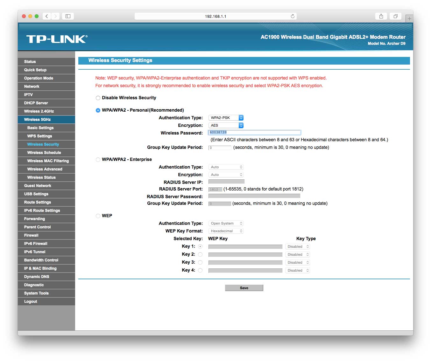Image resolution: width=431 pixels, height=361 pixels.
Task: Select WPA/WPA2 - Enterprise radio option
Action: 98,160
